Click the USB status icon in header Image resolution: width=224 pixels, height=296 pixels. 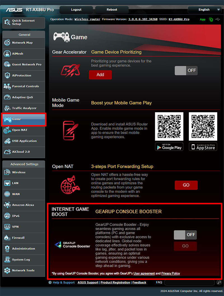click(218, 19)
